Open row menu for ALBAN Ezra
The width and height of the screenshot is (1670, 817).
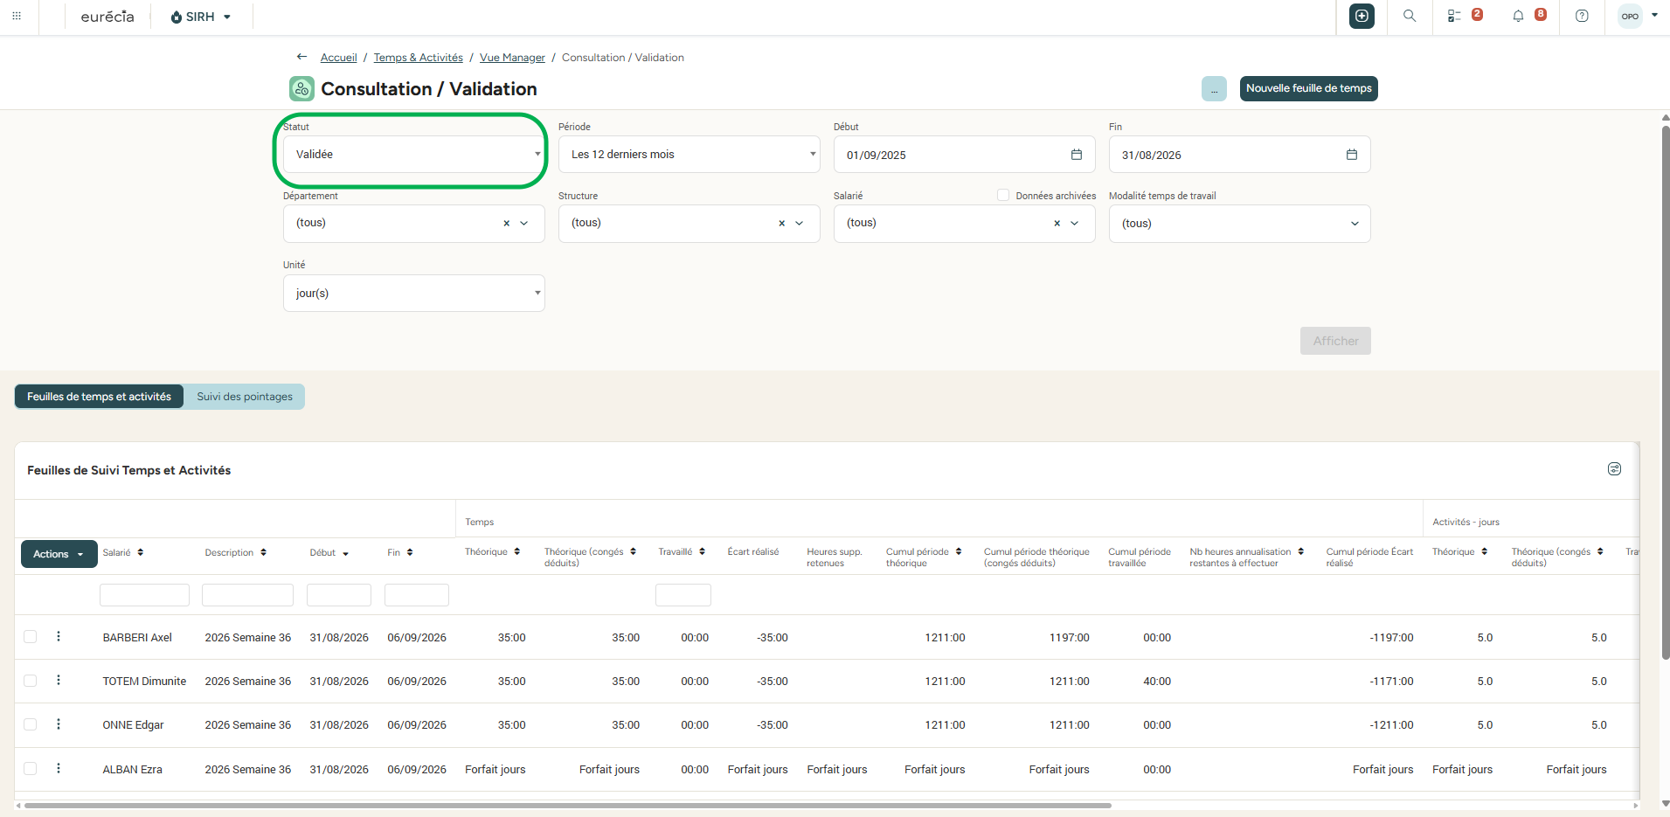[x=59, y=769]
